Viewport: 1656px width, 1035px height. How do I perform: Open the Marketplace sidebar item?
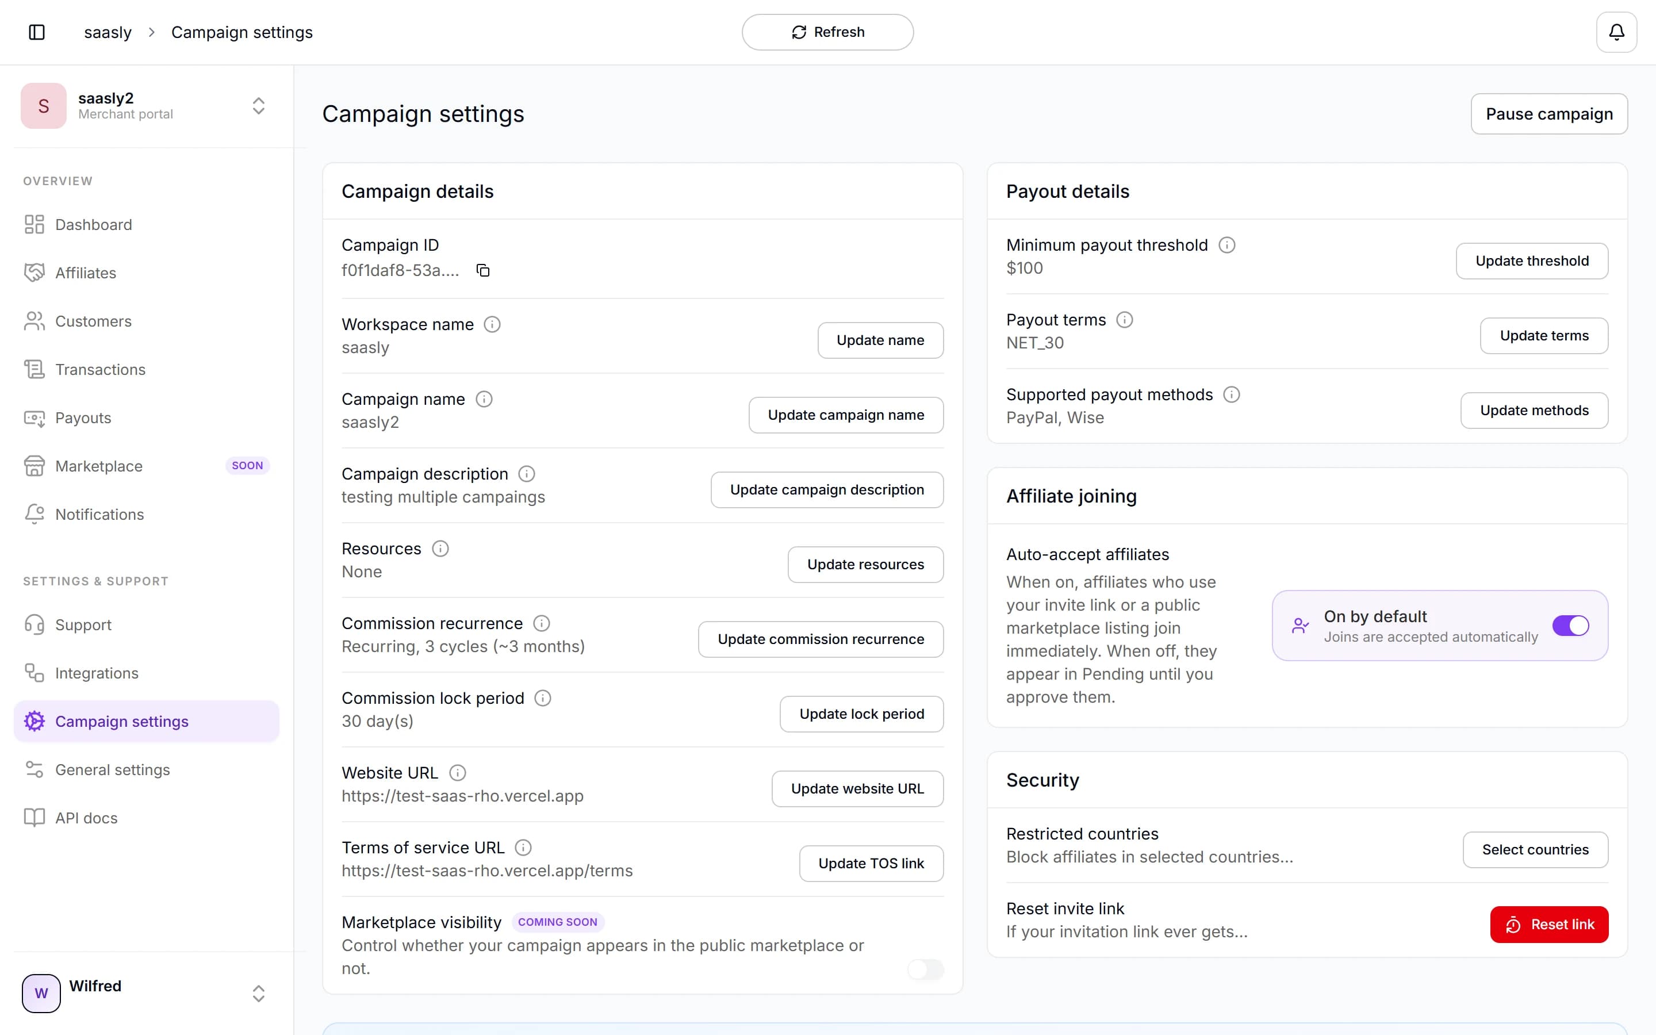pyautogui.click(x=147, y=466)
